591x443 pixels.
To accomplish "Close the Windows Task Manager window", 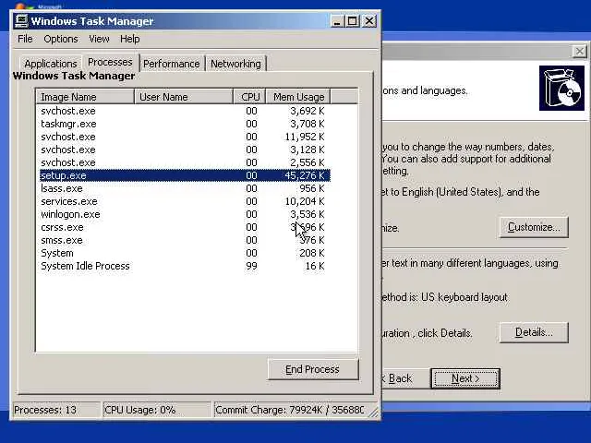I will pyautogui.click(x=369, y=21).
